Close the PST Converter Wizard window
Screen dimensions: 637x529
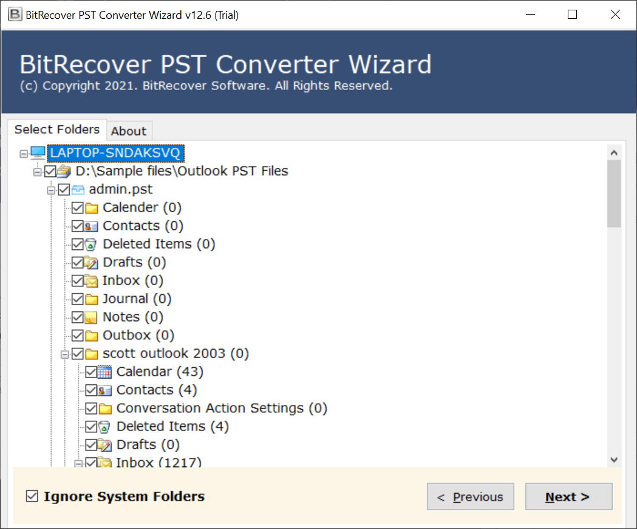point(615,15)
